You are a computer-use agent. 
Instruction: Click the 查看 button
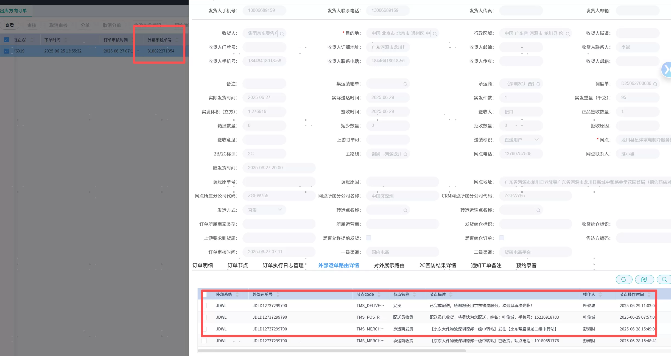pos(10,25)
